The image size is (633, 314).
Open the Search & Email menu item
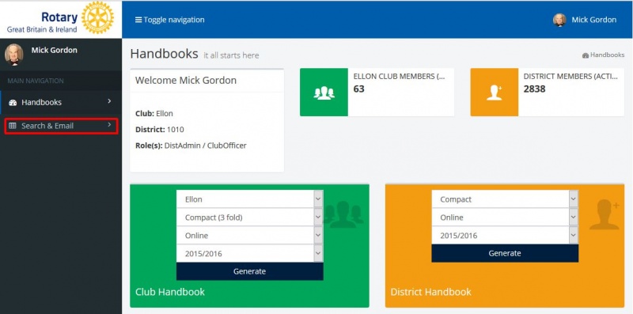click(61, 126)
